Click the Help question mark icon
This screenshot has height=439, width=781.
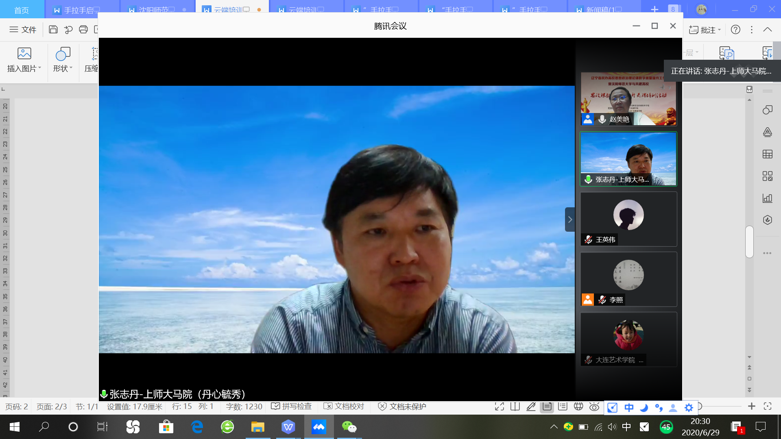pos(735,30)
